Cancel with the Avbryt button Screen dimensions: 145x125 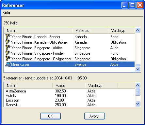pyautogui.click(x=94, y=116)
